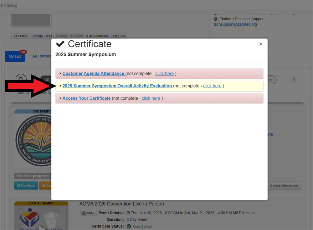
Task: Click the Edit Addresses button
Action: 98,36
